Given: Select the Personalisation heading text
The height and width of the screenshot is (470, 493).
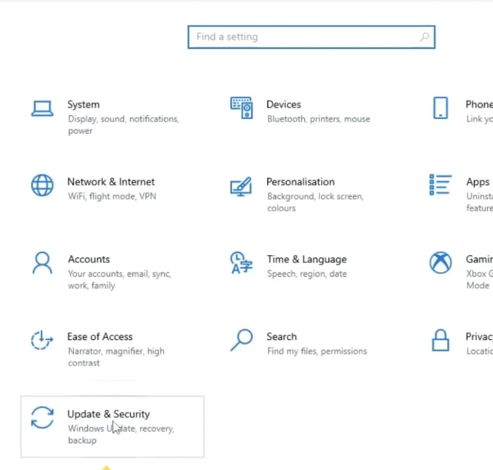Looking at the screenshot, I should (300, 182).
